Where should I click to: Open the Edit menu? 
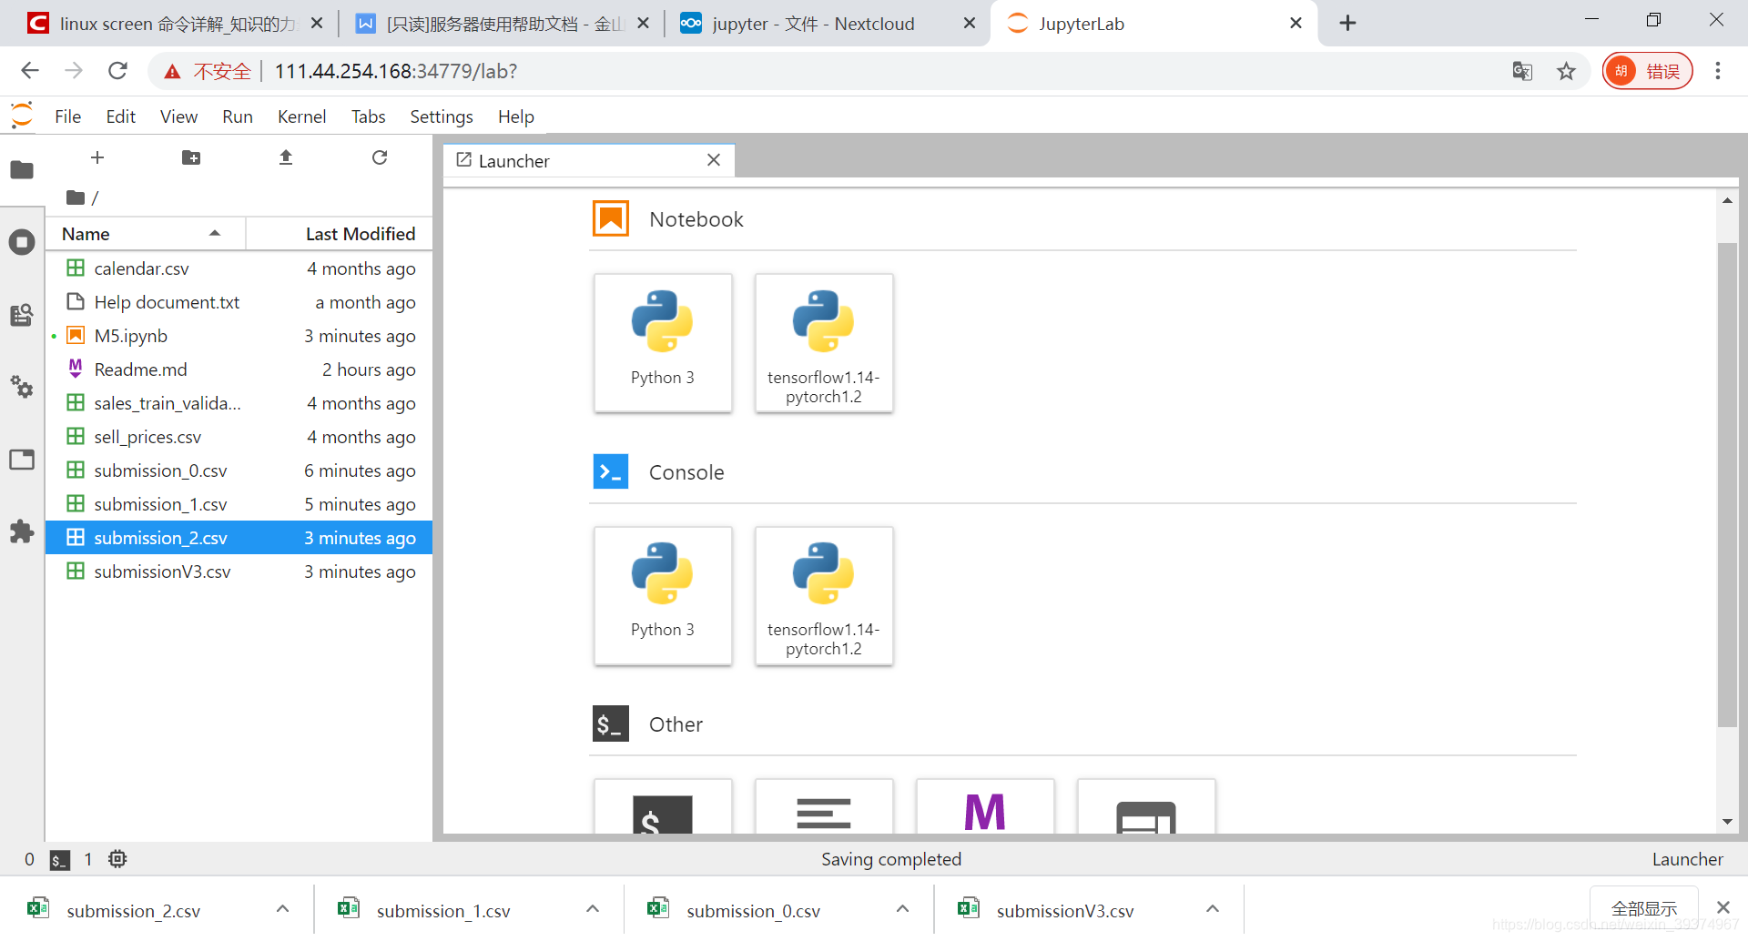coord(120,116)
